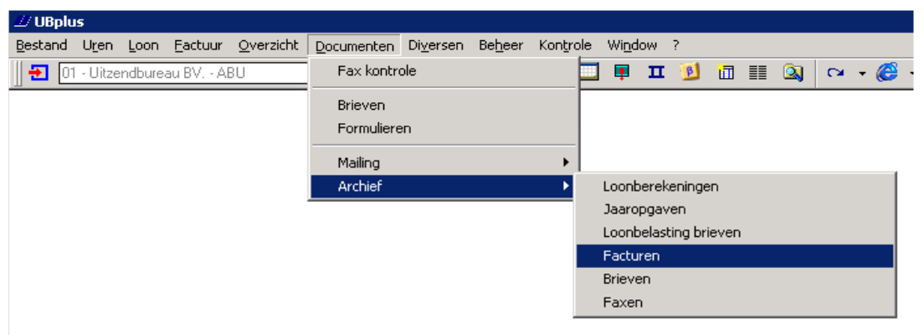
Task: Click the magnifier search icon
Action: coord(793,73)
